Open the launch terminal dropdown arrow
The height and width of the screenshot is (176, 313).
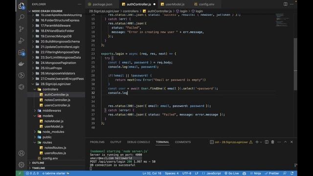click(x=261, y=142)
